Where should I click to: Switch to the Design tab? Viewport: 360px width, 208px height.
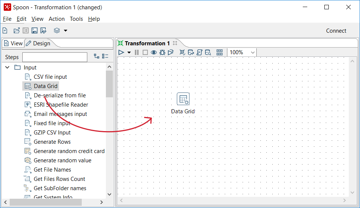(38, 43)
